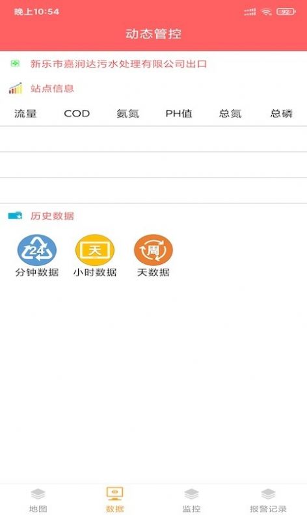Open the 小时数据 yellow icon
307x515 pixels.
click(x=95, y=250)
